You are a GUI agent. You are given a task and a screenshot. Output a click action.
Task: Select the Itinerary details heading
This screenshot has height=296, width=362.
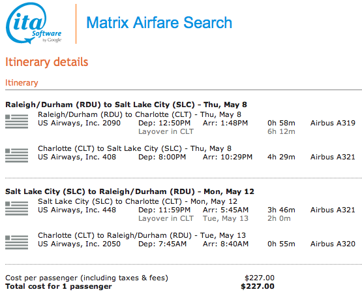coord(46,62)
